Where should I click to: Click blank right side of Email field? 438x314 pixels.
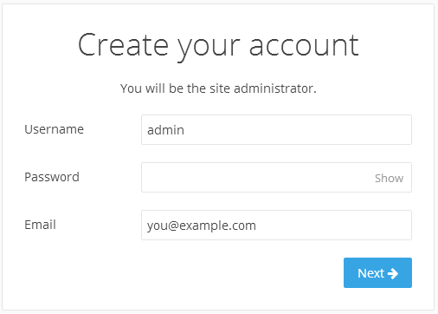(333, 226)
